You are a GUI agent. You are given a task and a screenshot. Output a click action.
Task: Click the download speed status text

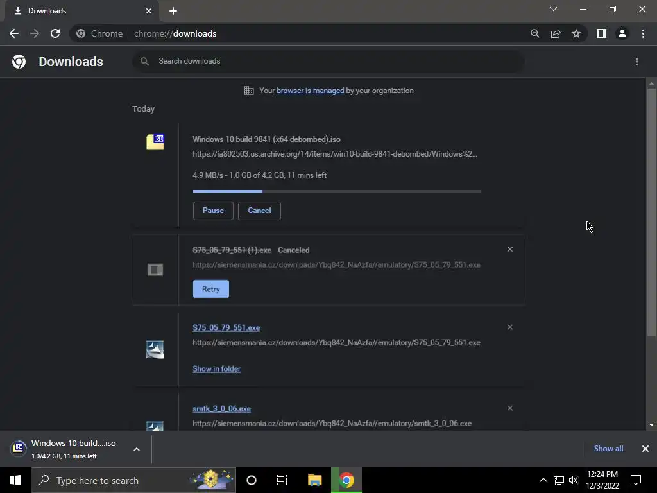(x=259, y=175)
